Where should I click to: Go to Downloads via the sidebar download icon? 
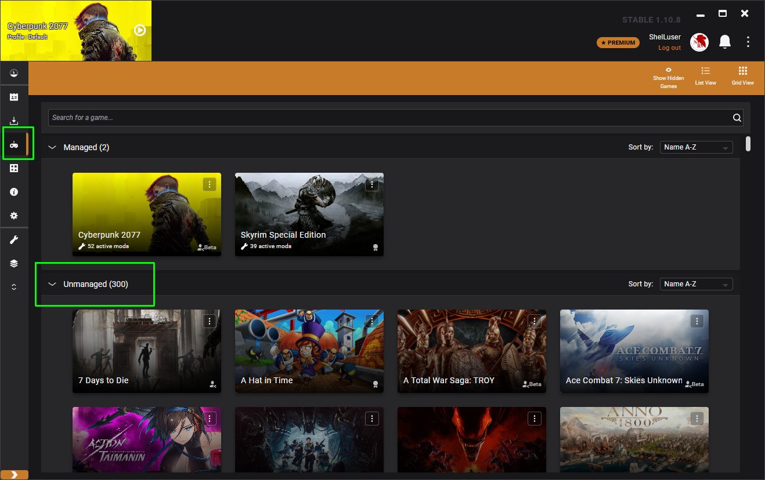[x=14, y=121]
